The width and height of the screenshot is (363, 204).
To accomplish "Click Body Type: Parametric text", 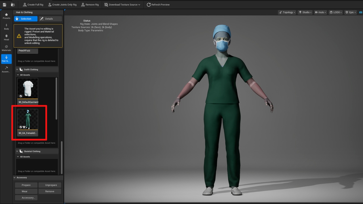I will coord(91,30).
